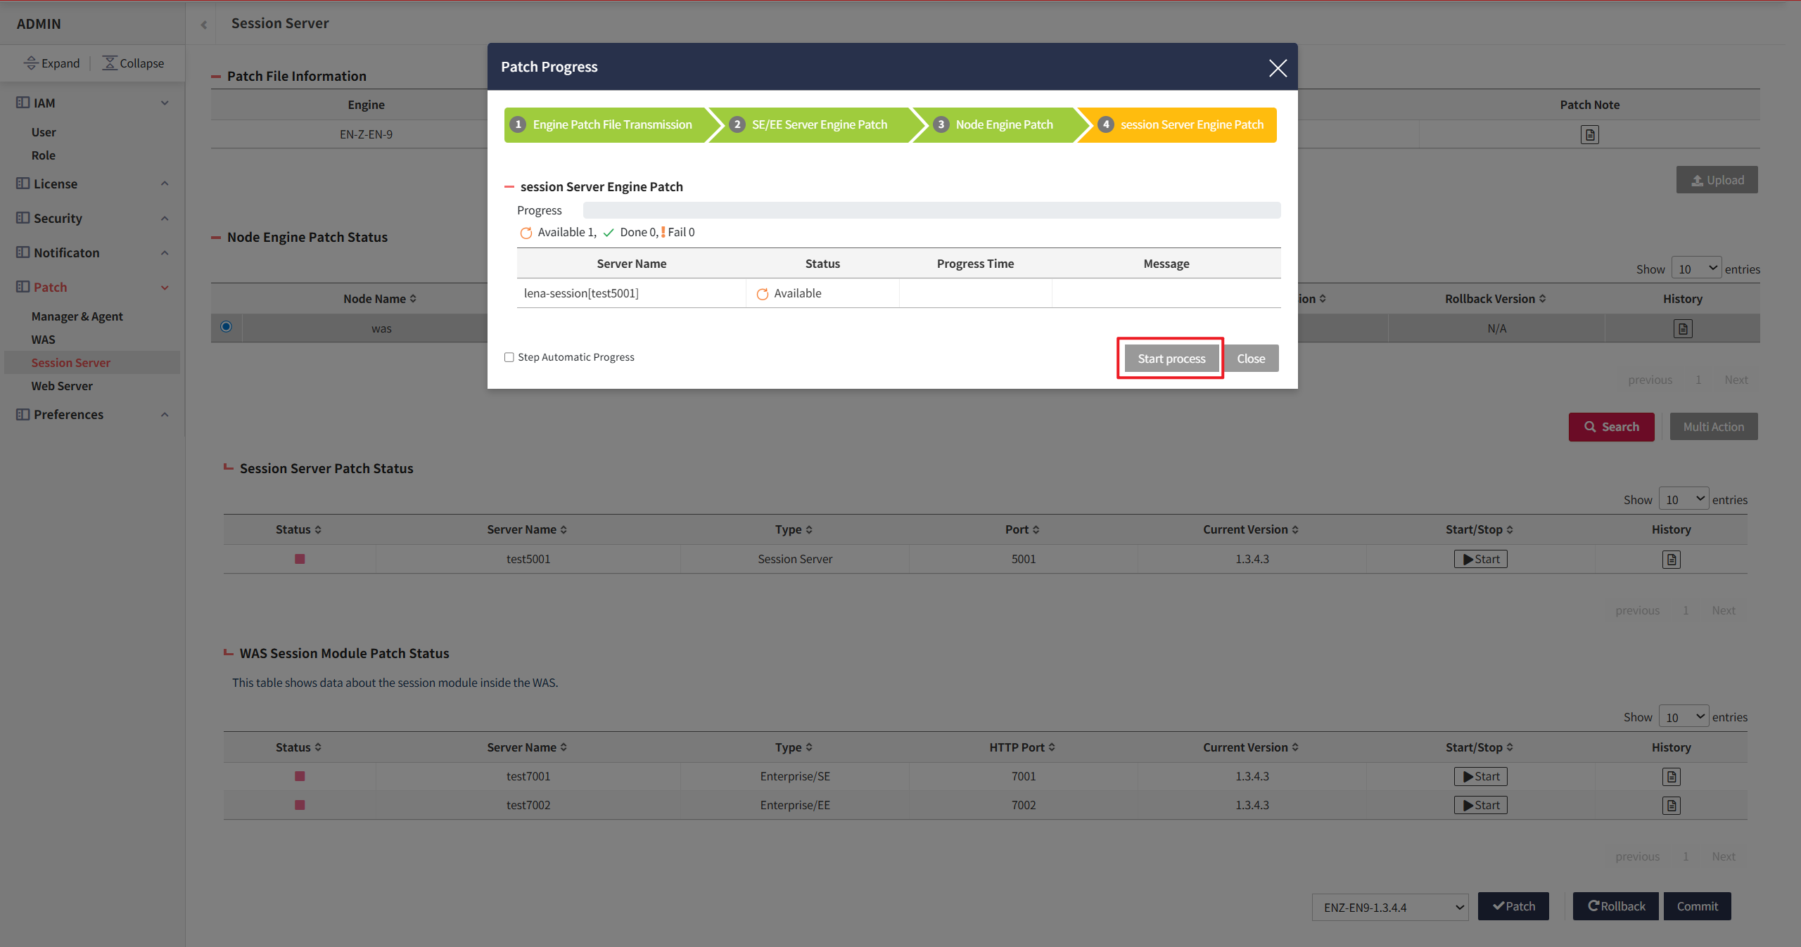The height and width of the screenshot is (947, 1801).
Task: Select step 1 Engine Patch File Transmission
Action: 606,124
